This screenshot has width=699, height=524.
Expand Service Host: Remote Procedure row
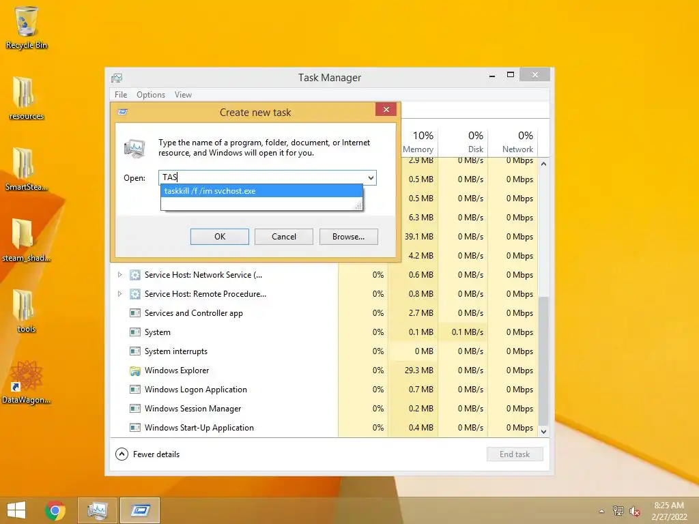(x=119, y=294)
